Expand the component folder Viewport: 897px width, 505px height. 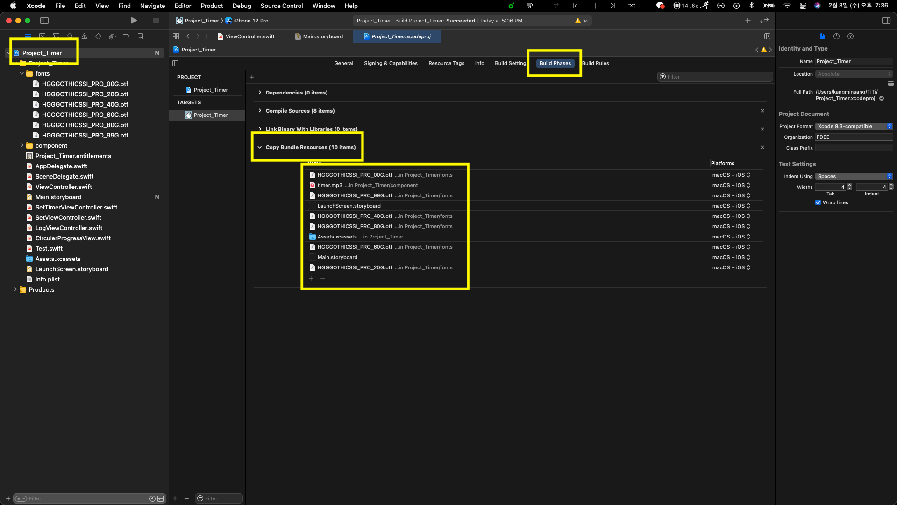coord(21,145)
